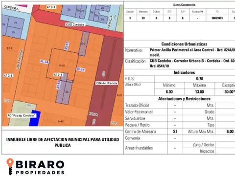235x176 pixels.
Task: Click the 'FRANCIA' street name on the map
Action: coord(110,22)
